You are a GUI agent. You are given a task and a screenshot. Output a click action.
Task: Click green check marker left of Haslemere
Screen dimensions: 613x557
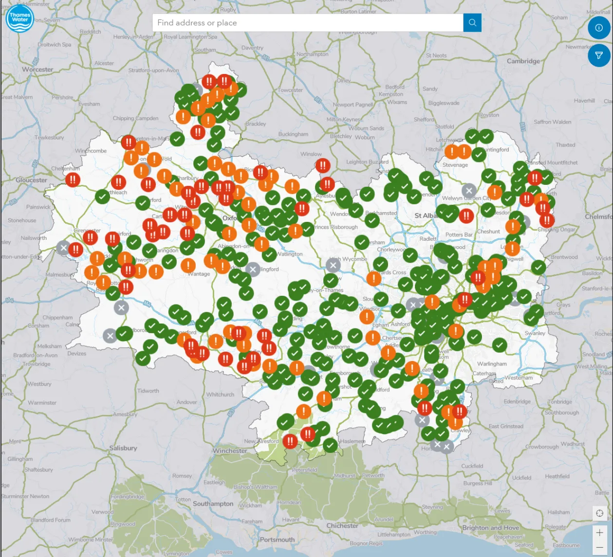(x=331, y=445)
